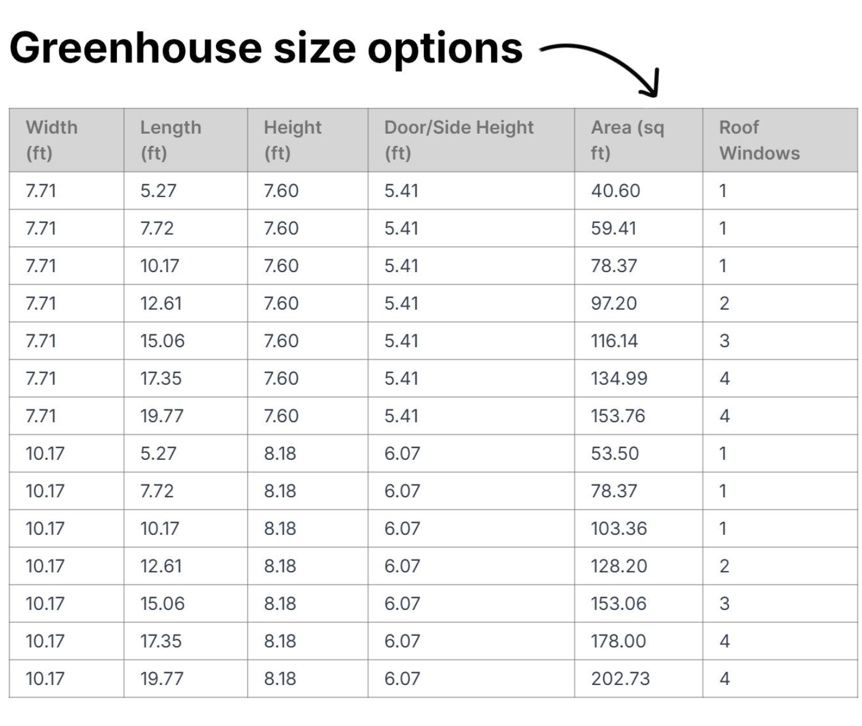Click the Door/Side Height (ft) header

click(x=459, y=140)
